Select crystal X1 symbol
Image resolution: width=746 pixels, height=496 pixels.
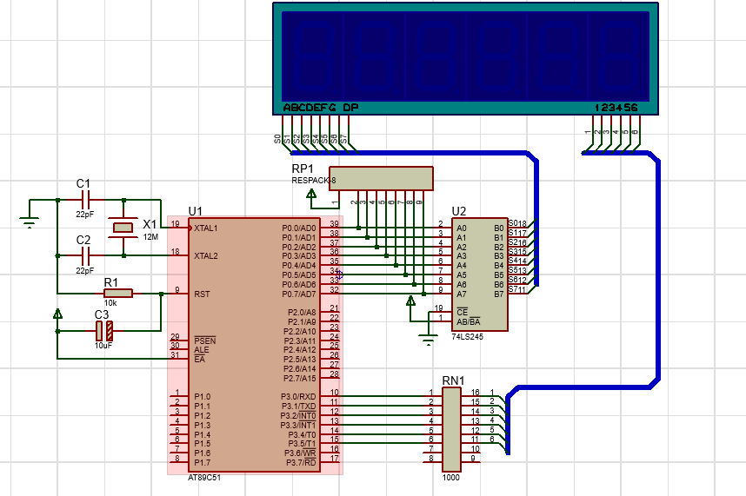click(123, 228)
